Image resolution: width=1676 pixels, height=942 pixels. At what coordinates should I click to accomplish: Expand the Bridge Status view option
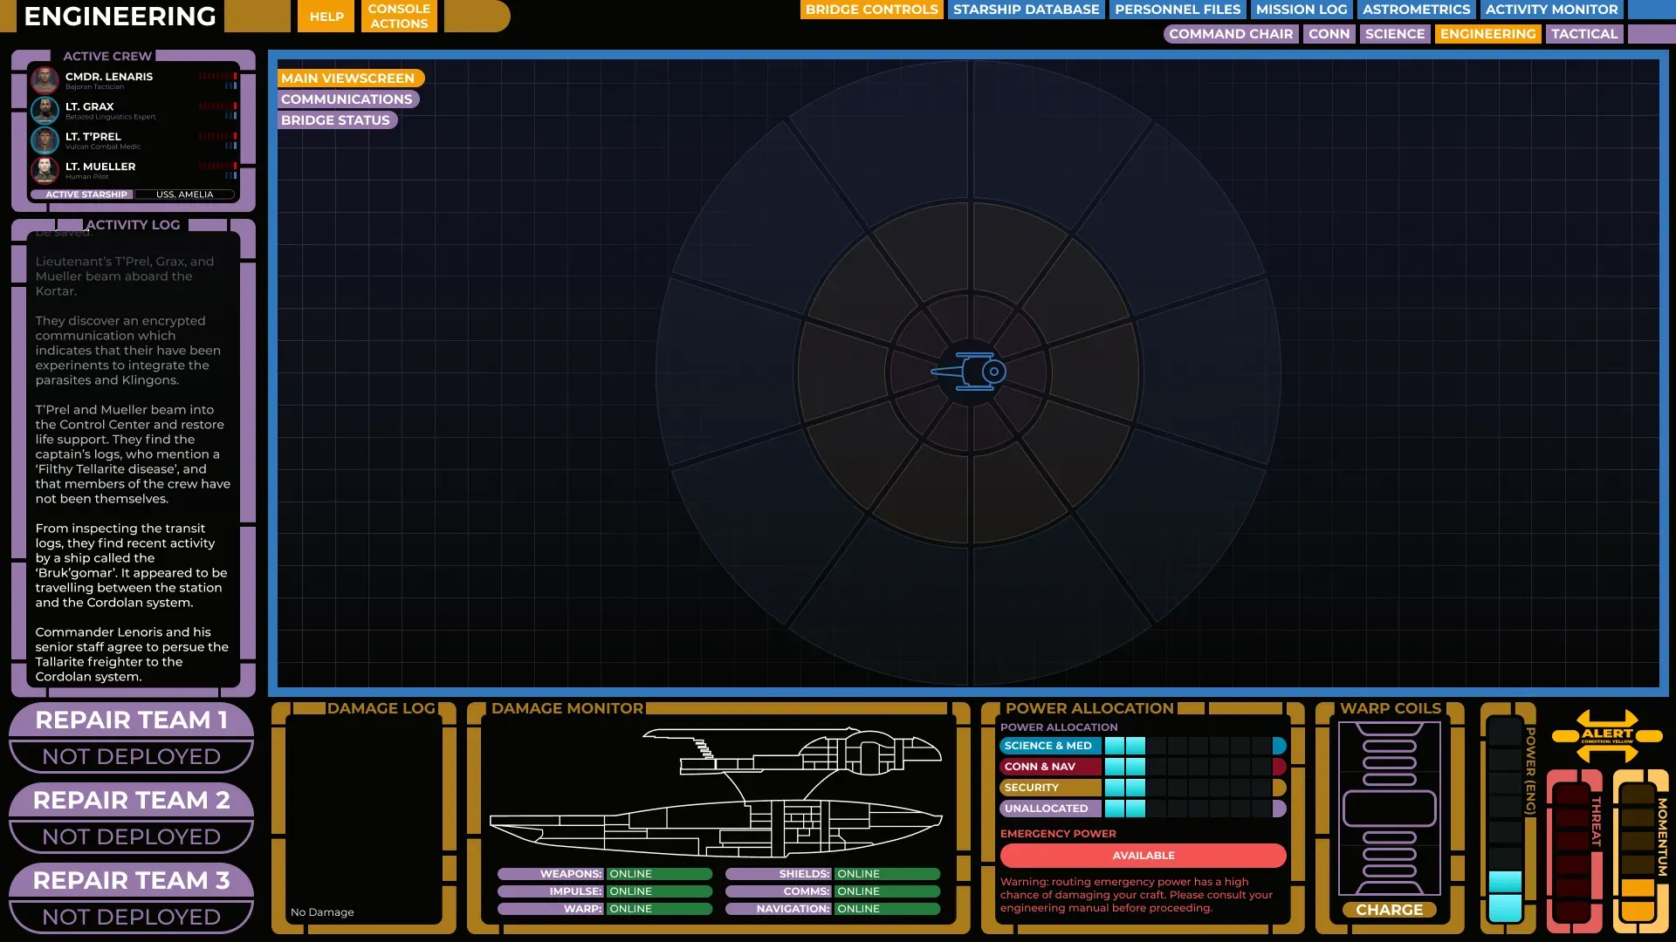click(x=335, y=120)
